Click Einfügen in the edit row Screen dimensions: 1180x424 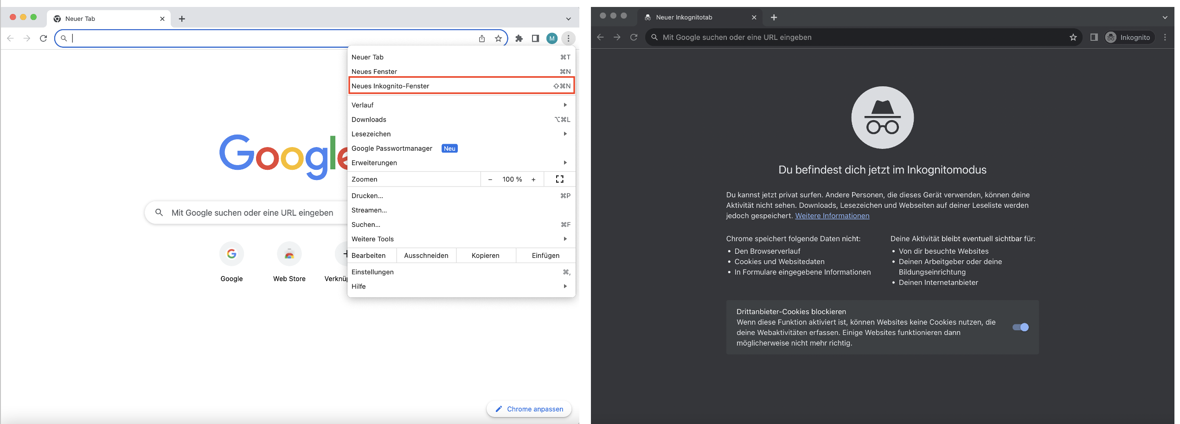click(x=545, y=256)
